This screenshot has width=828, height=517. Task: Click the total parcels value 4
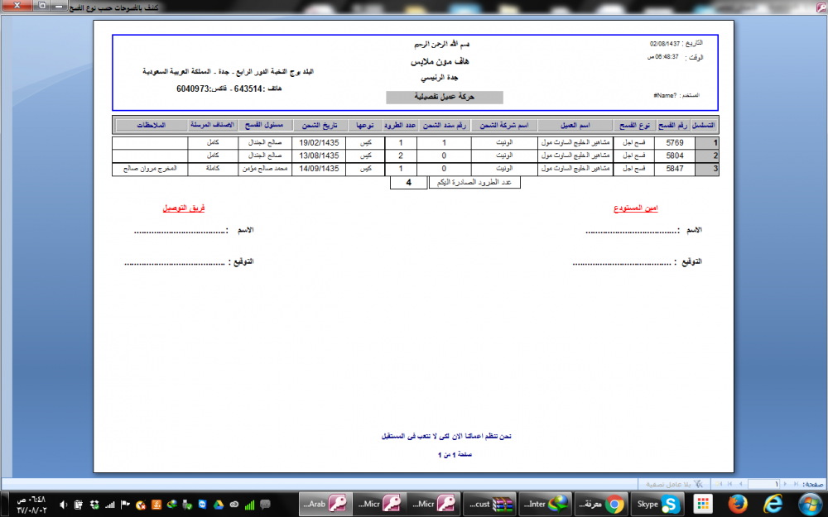pos(409,183)
